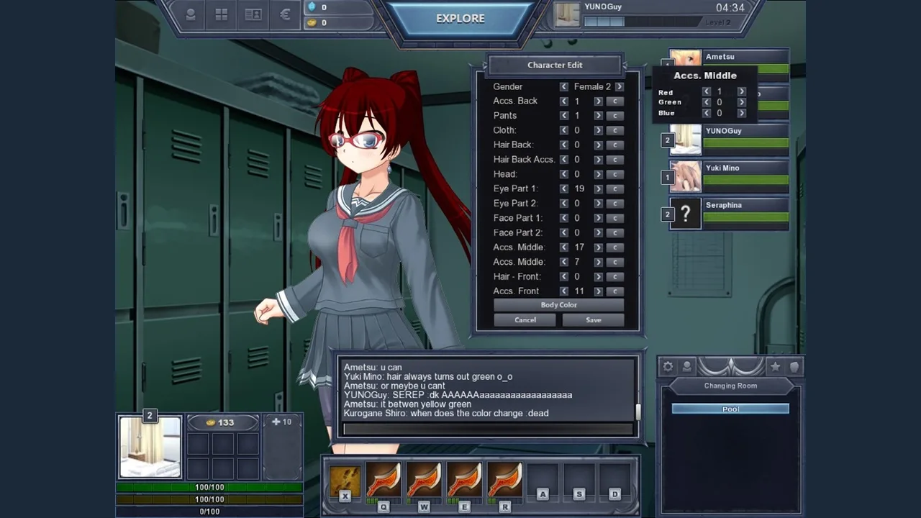The width and height of the screenshot is (921, 518).
Task: Increase the Hair - Front value
Action: (x=598, y=276)
